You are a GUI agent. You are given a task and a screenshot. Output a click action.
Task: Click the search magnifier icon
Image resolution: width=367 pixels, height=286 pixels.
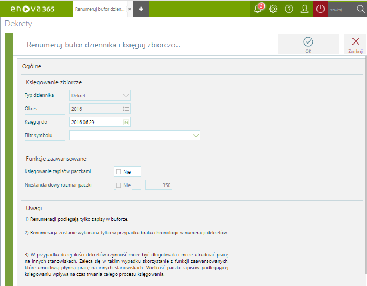tap(361, 9)
